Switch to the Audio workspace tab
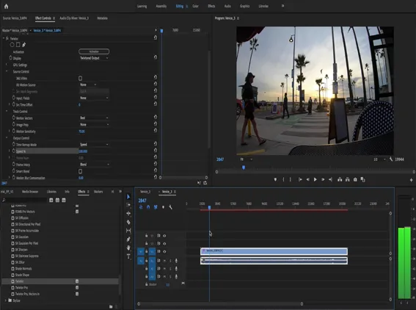 pos(227,6)
